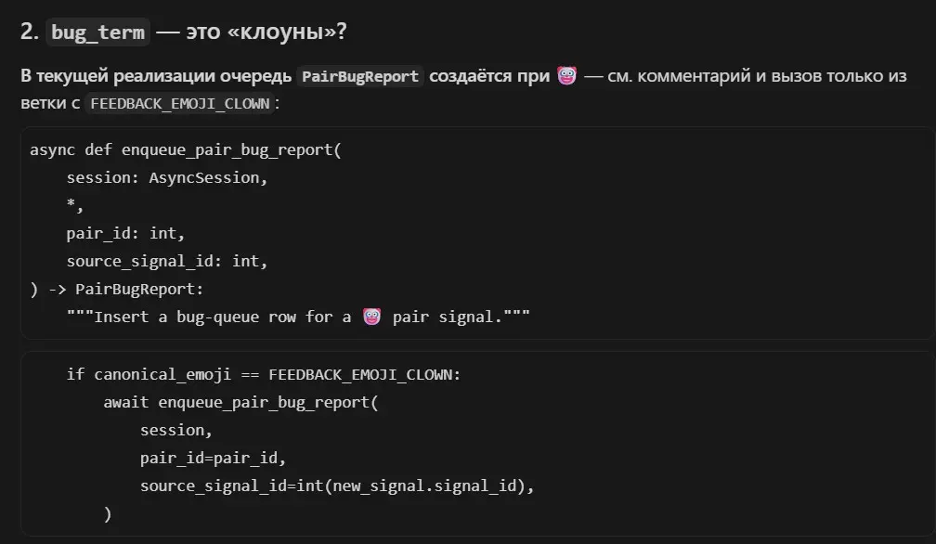This screenshot has height=544, width=936.
Task: Click the FEEDBACK_EMOJI_CLOWN inline code tag
Action: 180,104
